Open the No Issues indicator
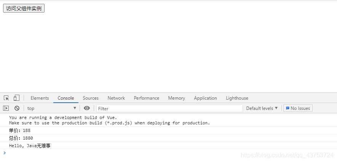This screenshot has height=162, width=337. 298,108
